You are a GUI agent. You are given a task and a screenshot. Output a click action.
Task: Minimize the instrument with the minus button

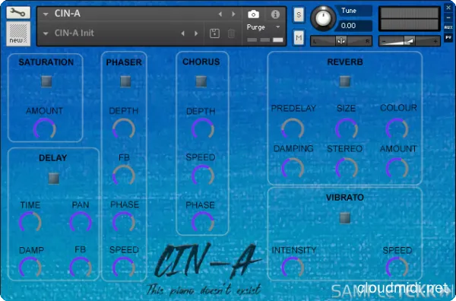point(448,18)
